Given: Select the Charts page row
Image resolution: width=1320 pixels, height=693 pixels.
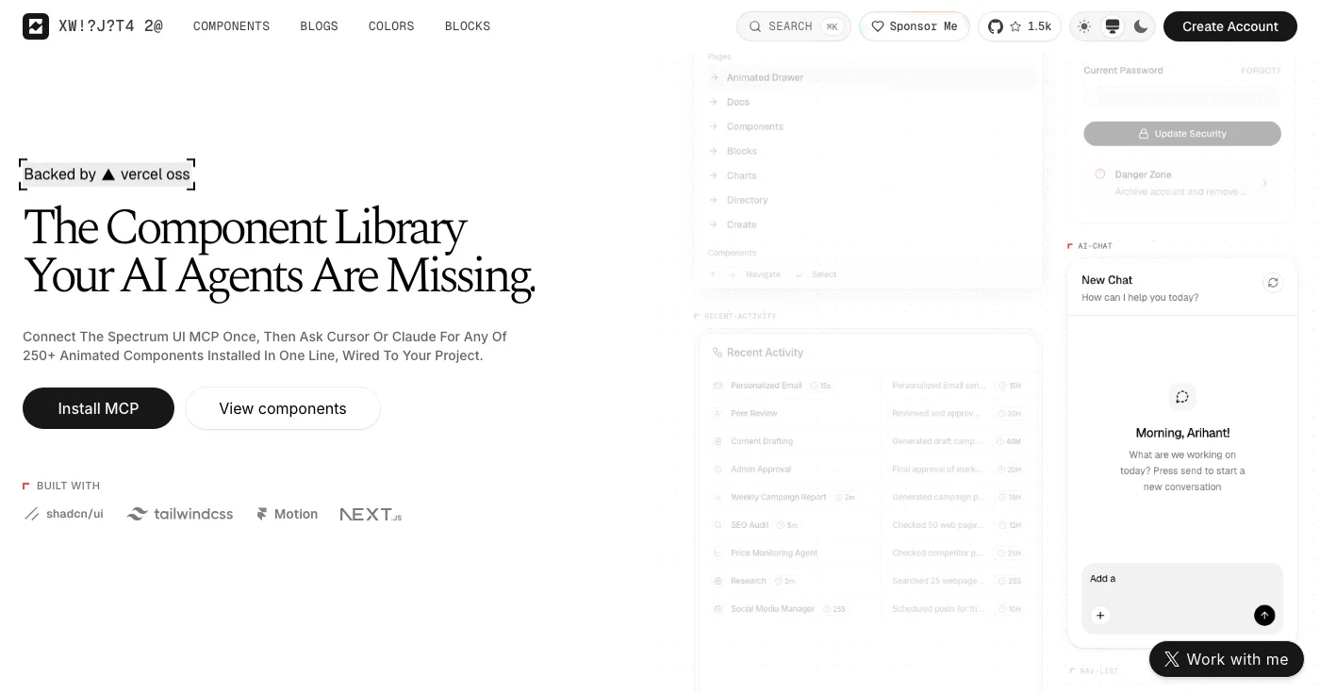Looking at the screenshot, I should pos(872,175).
